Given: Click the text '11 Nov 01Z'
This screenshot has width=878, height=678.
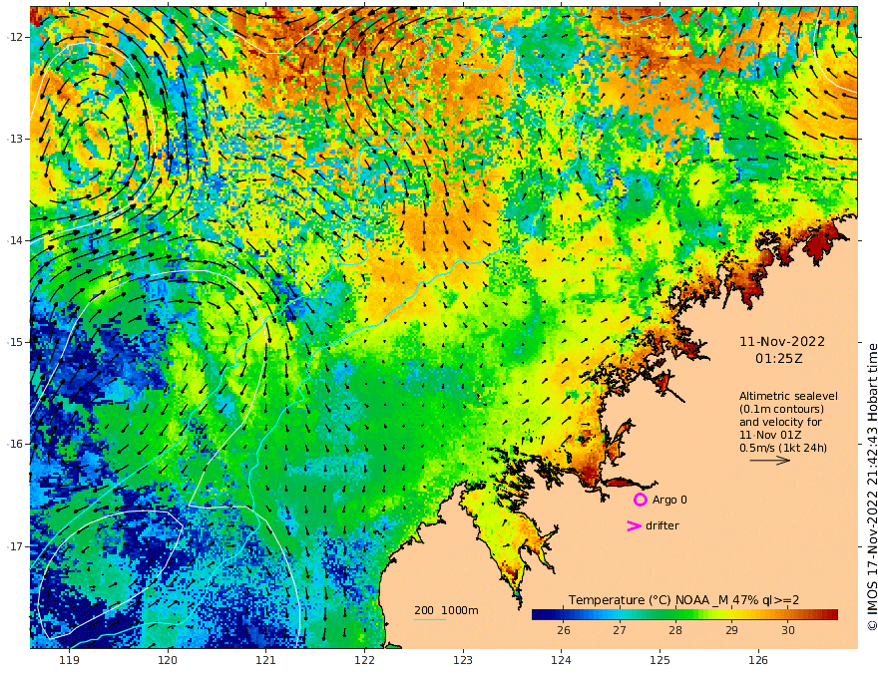Looking at the screenshot, I should click(770, 435).
